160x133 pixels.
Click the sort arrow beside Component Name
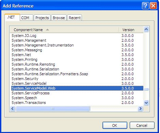(x=47, y=30)
